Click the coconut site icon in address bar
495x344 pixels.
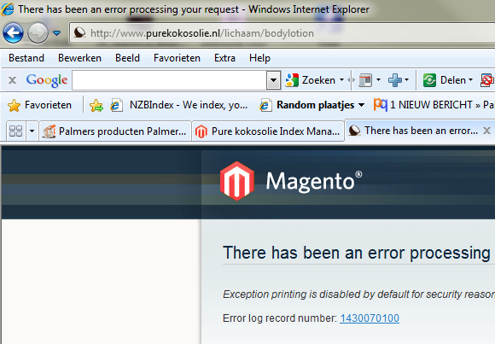80,32
